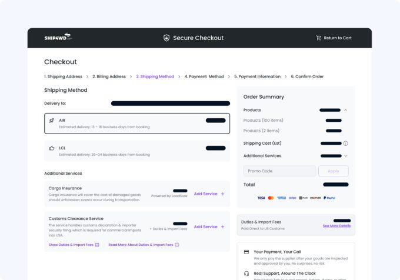Click the LCL thumbs-up icon
The image size is (400, 280).
52,148
